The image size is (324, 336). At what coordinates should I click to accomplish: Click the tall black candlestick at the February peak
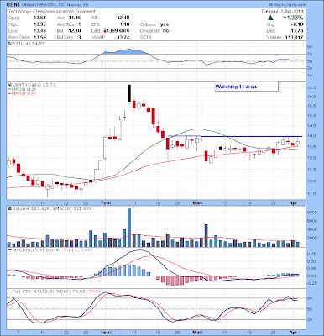(129, 93)
